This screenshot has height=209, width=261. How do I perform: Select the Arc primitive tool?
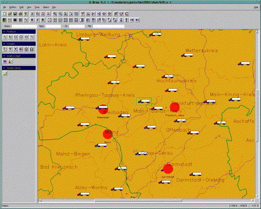tap(32, 37)
